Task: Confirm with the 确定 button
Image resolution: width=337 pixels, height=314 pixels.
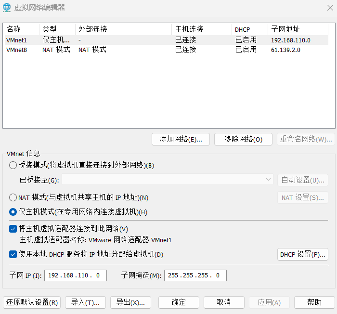Action: tap(179, 302)
